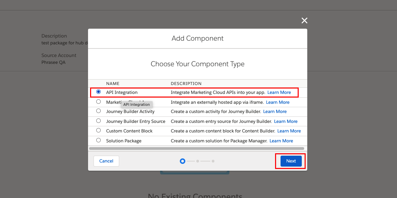This screenshot has height=198, width=397.
Task: Click the horizontal scrollbar under the table
Action: [x=197, y=148]
